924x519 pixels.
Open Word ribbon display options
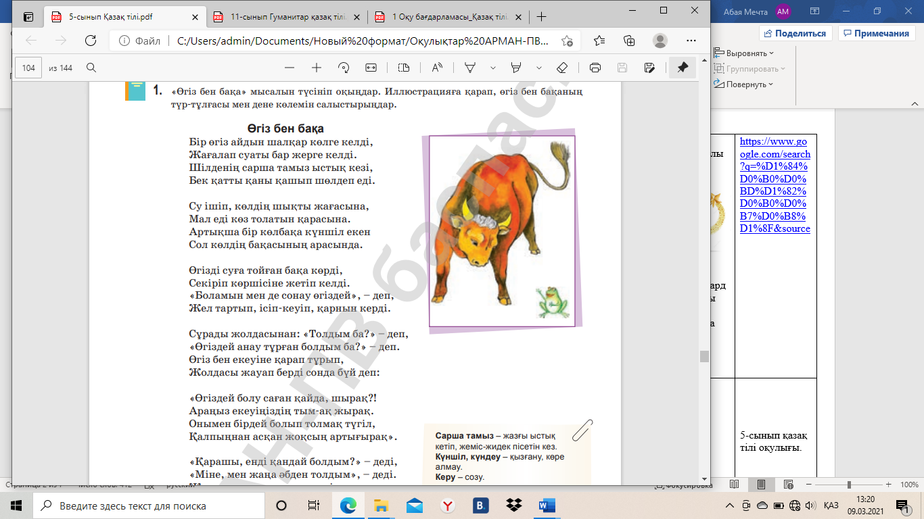[x=815, y=11]
